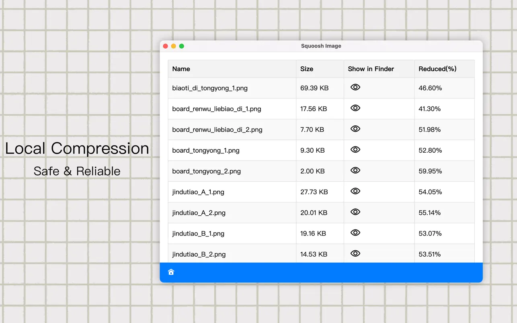Open the home screen via the blue bar icon
This screenshot has height=323, width=517.
click(x=171, y=272)
